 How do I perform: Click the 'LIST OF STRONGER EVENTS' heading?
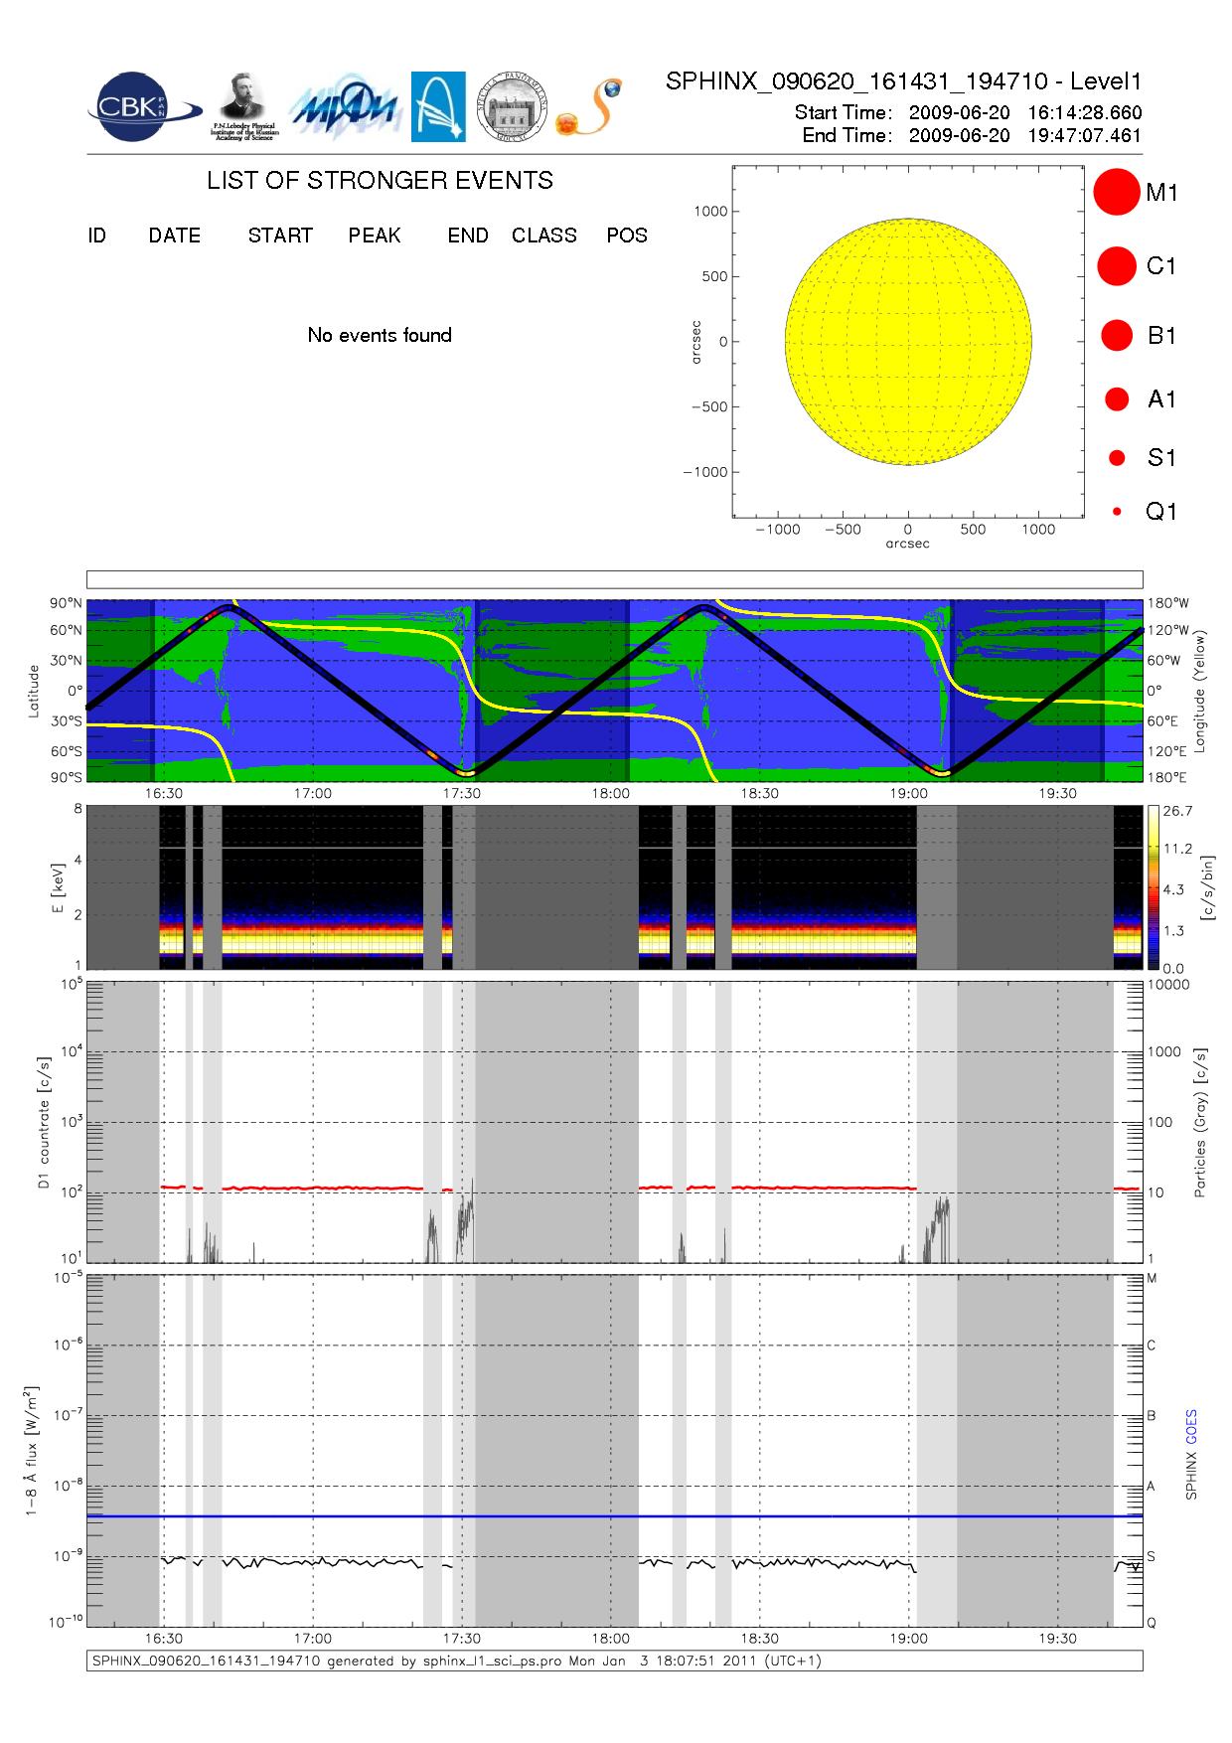coord(380,180)
